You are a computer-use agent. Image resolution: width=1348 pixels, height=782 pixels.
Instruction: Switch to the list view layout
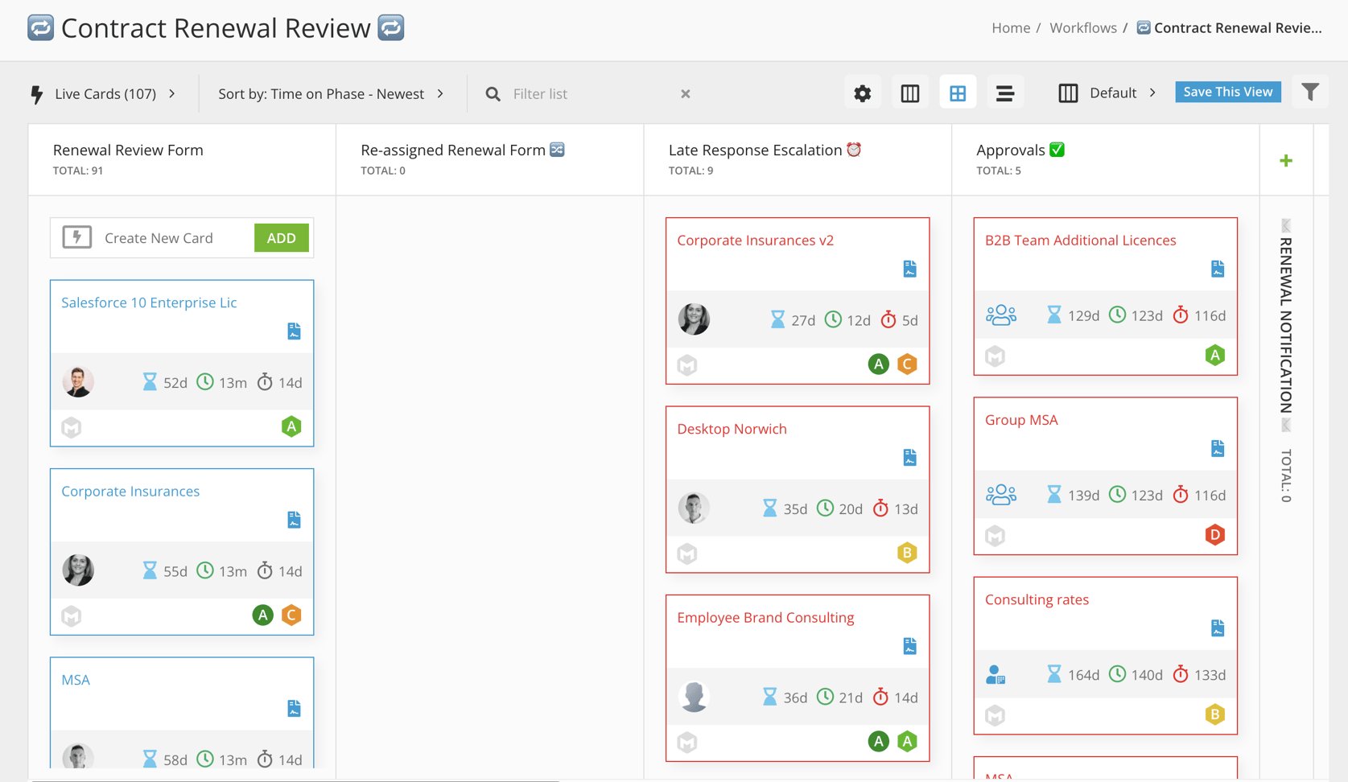(x=1005, y=93)
